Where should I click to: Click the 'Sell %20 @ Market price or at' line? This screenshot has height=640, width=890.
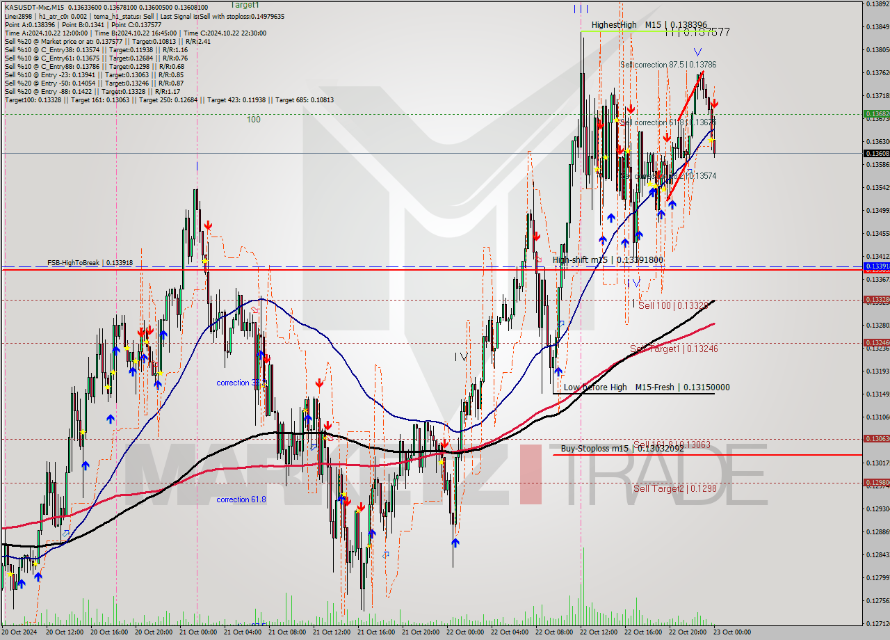[x=107, y=41]
